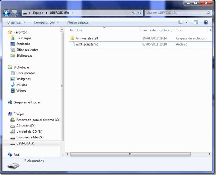Viewport: 216px width, 175px height.
Task: Open Música library
Action: [22, 85]
